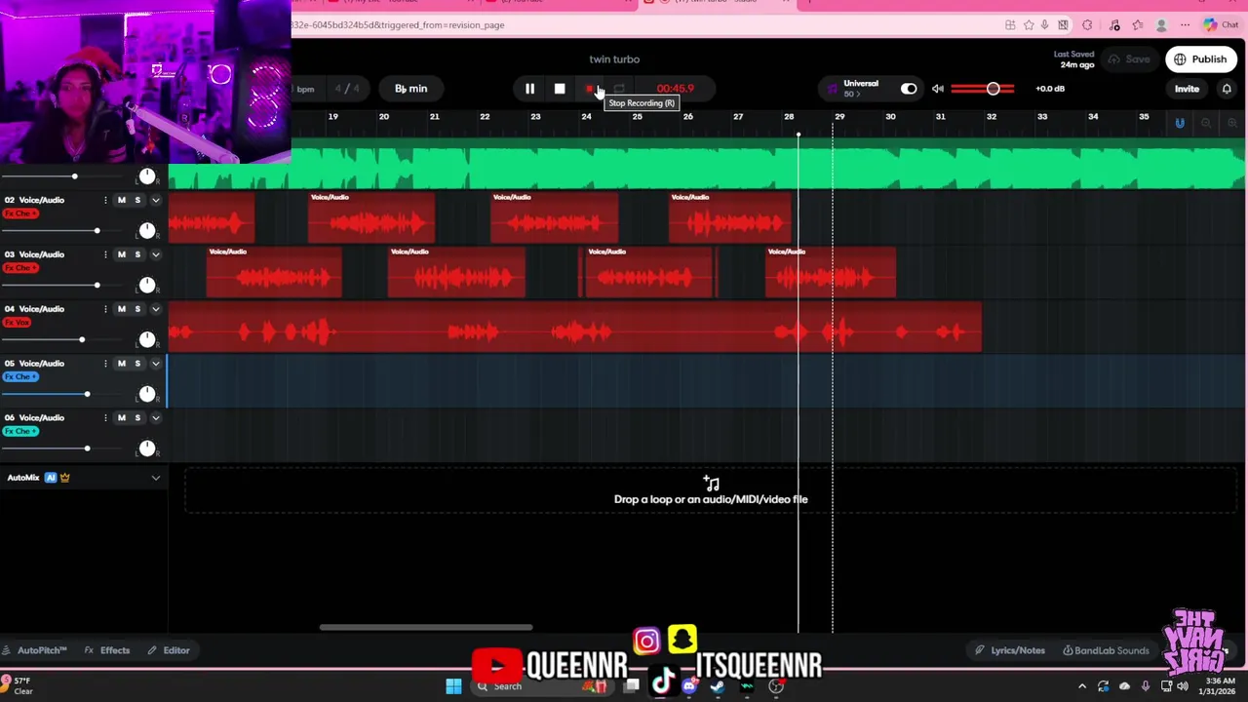The width and height of the screenshot is (1248, 702).
Task: Open Windows Start menu
Action: (x=453, y=686)
